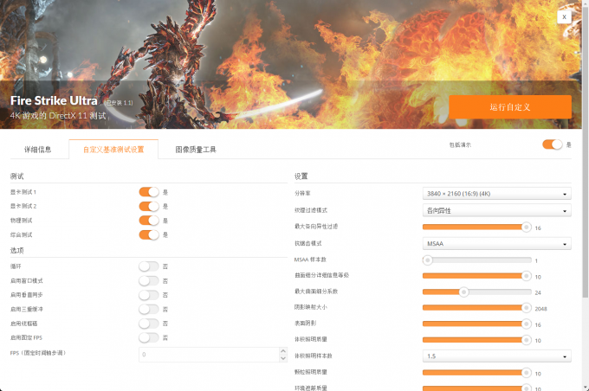Enable the 启用窗口模式 windowed mode toggle
The height and width of the screenshot is (391, 589).
[x=149, y=280]
